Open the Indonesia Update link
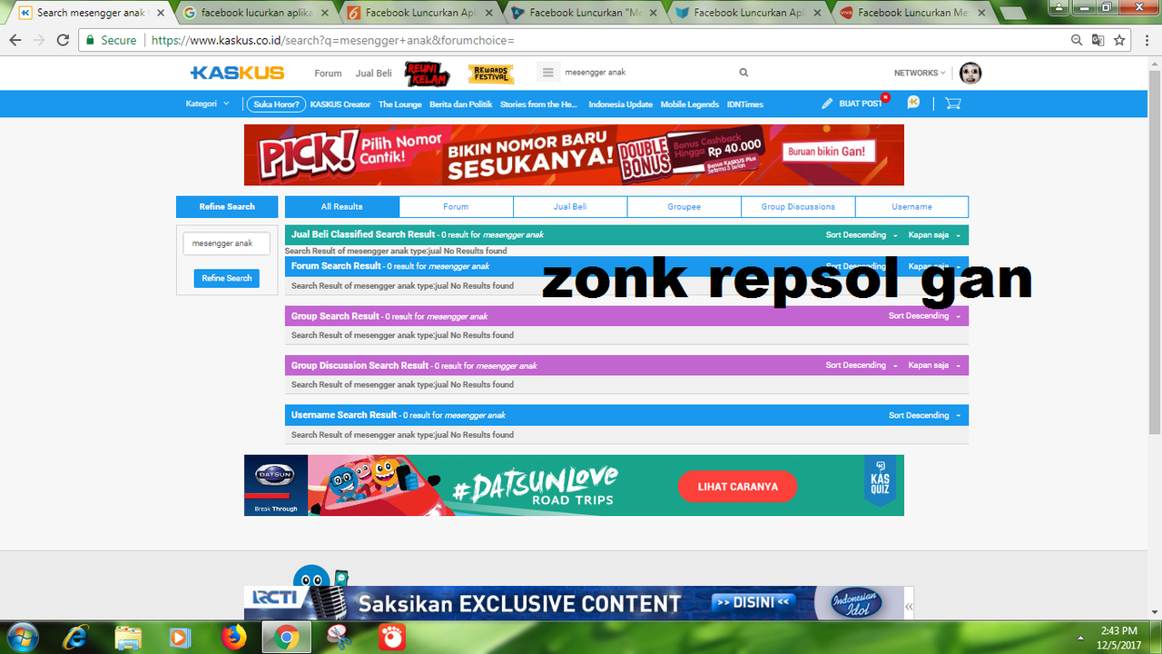Image resolution: width=1162 pixels, height=654 pixels. click(620, 104)
